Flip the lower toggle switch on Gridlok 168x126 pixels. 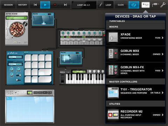pos(19,80)
